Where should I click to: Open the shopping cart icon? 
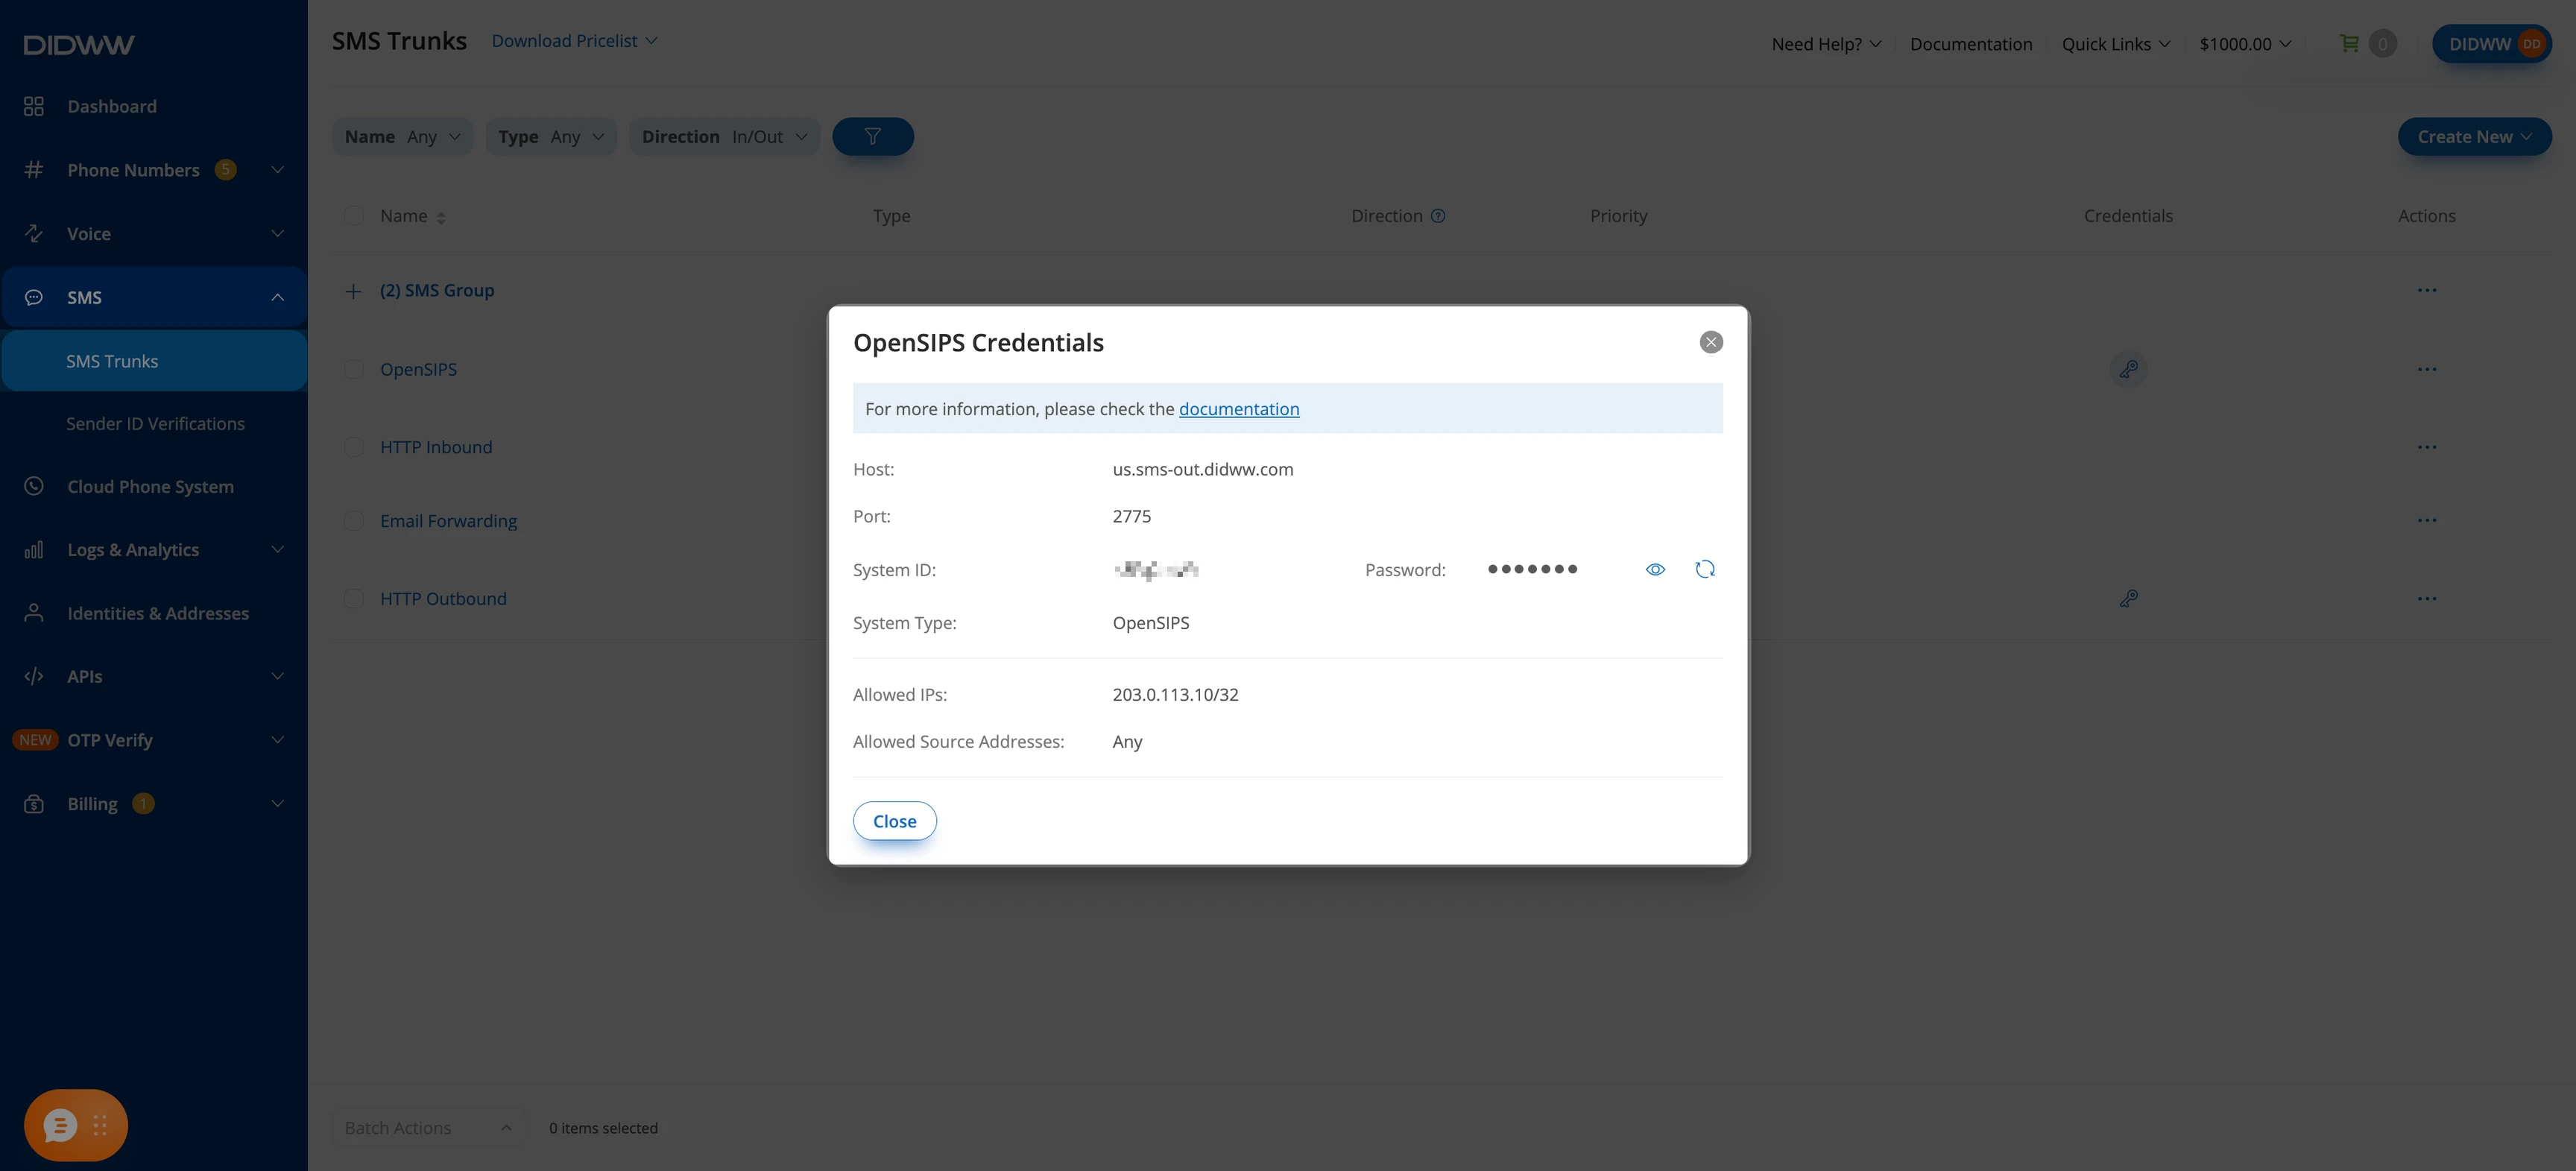(2349, 43)
